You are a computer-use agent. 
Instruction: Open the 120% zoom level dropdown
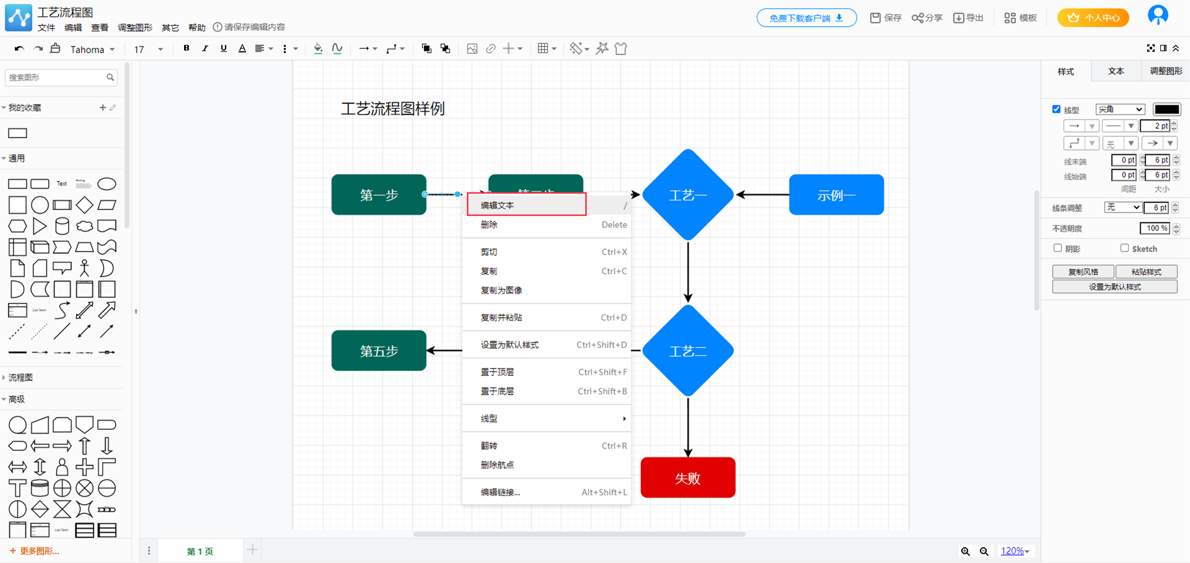pyautogui.click(x=1015, y=551)
